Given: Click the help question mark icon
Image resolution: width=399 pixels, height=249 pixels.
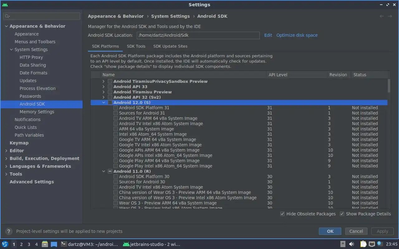Looking at the screenshot, I should [x=8, y=231].
